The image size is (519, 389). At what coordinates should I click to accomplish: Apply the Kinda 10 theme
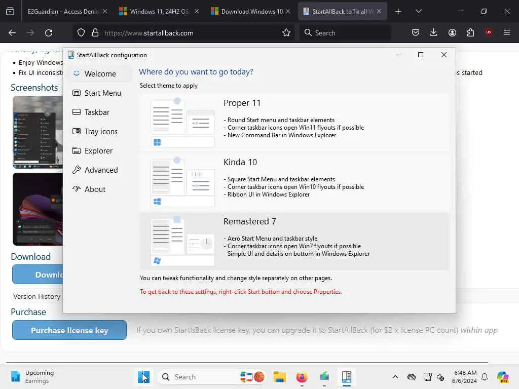(294, 182)
